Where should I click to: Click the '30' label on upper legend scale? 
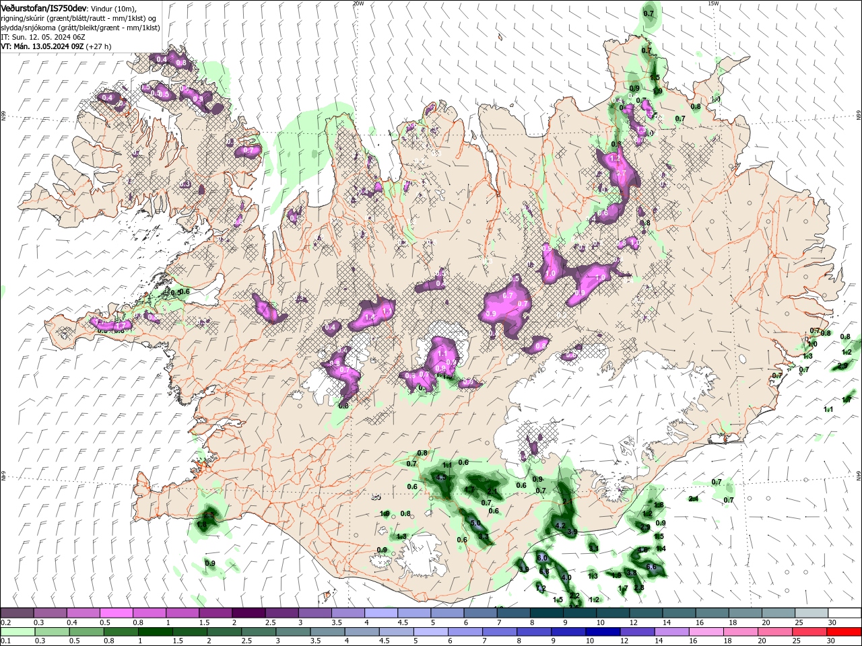tap(832, 622)
